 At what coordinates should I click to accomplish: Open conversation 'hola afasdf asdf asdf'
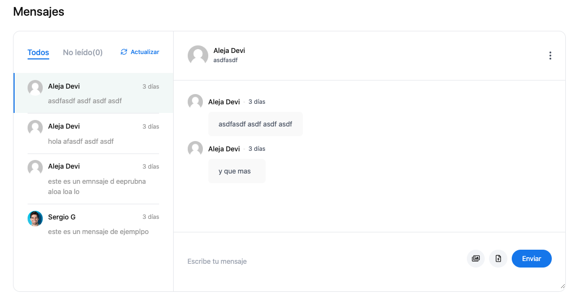point(93,133)
